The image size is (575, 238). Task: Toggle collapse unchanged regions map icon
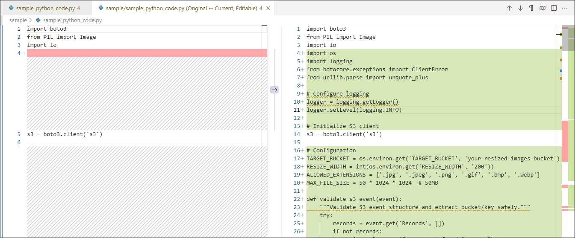(x=543, y=8)
